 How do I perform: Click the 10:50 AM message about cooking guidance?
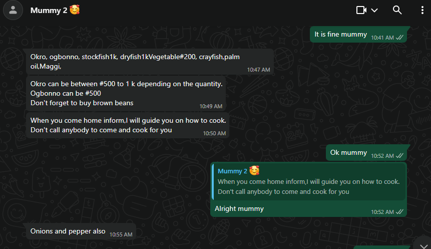(128, 125)
